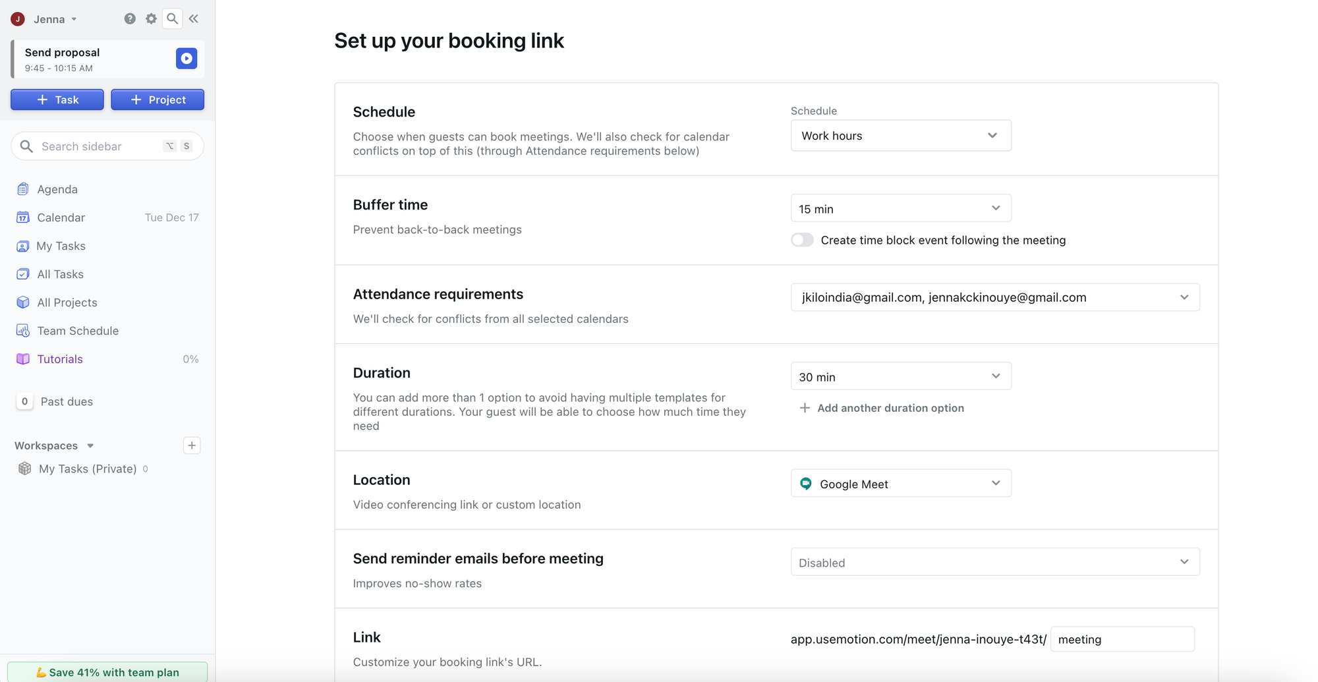Open sidebar search with magnifier icon
The image size is (1318, 682).
click(x=172, y=18)
